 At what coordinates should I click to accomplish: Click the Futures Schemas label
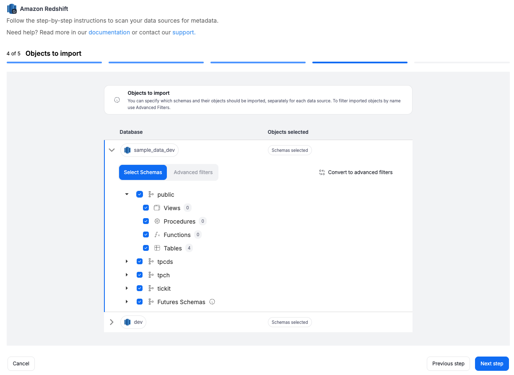point(182,302)
